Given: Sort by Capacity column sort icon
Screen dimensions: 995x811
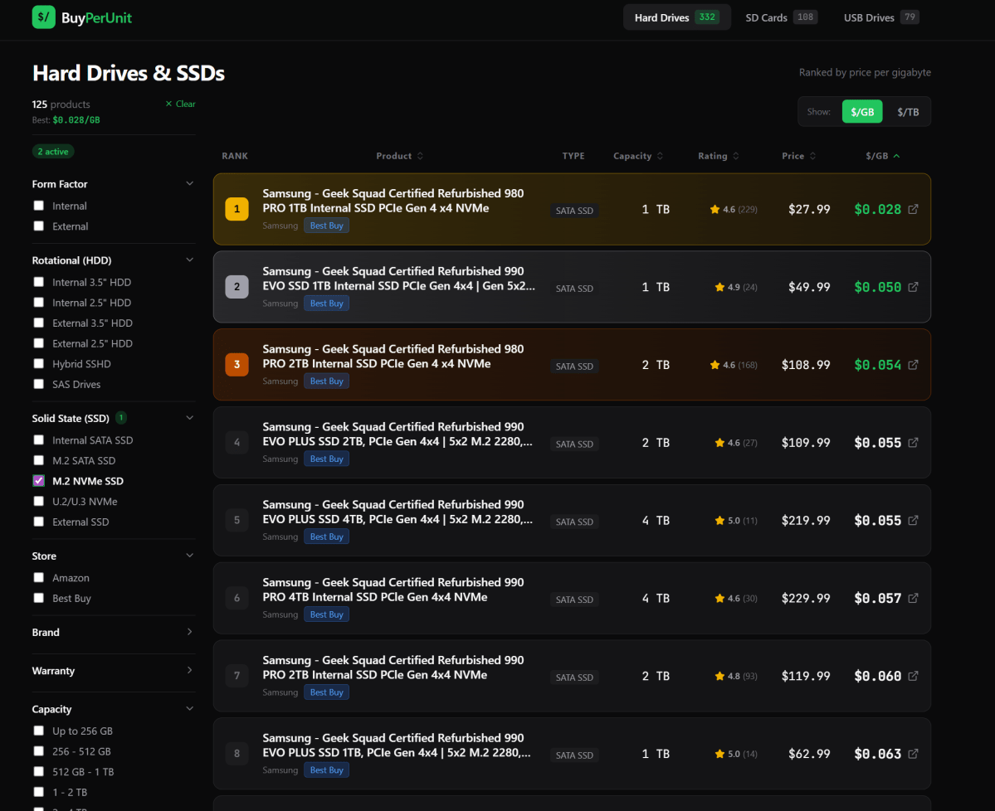Looking at the screenshot, I should 660,156.
